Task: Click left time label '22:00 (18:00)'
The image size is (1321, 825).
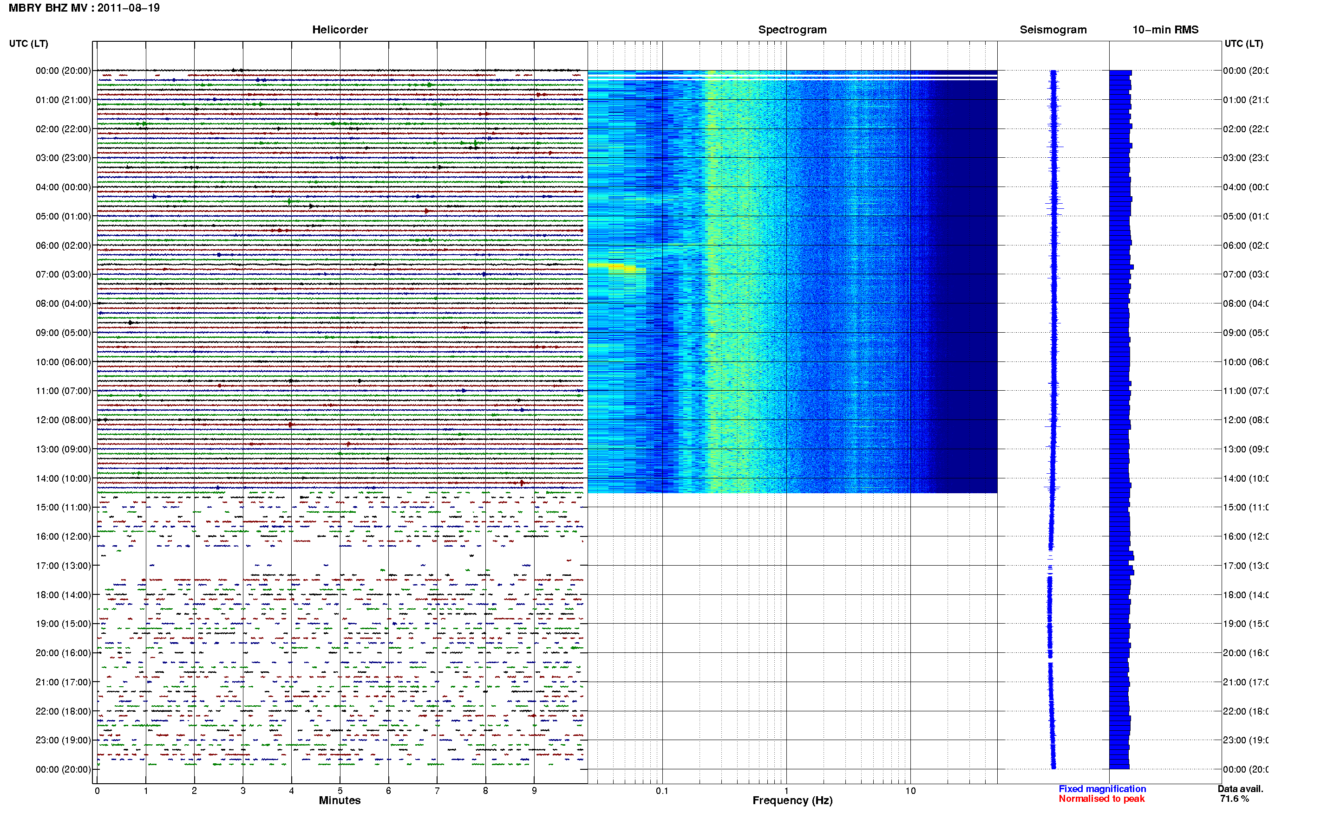Action: coord(63,711)
